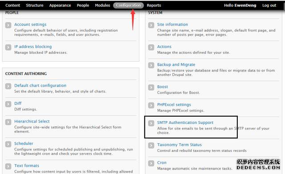The width and height of the screenshot is (285, 174).
Task: Click the arrow icon beside Text formats
Action: pos(8,166)
